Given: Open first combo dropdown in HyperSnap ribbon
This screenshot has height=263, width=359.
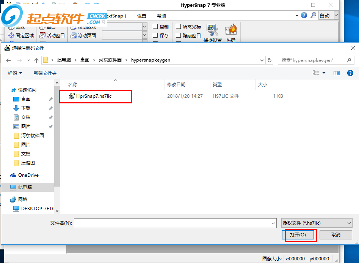Looking at the screenshot, I should pyautogui.click(x=144, y=27).
